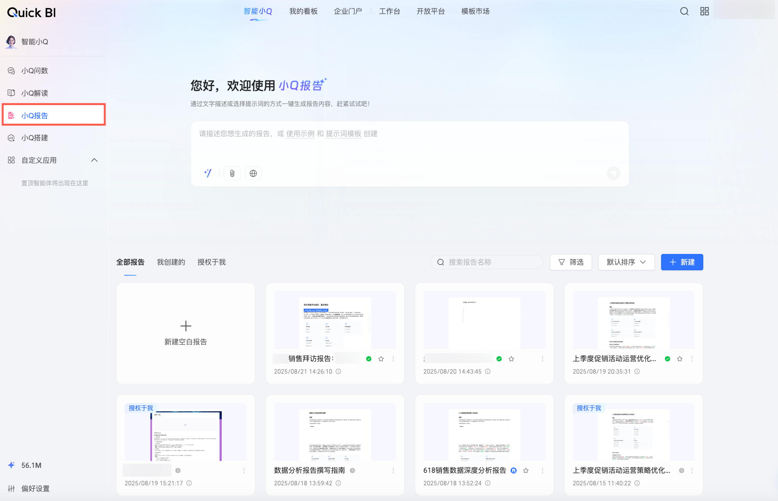Open more menu on 618销售数据深度分析报告 card
The width and height of the screenshot is (778, 501).
pyautogui.click(x=543, y=470)
